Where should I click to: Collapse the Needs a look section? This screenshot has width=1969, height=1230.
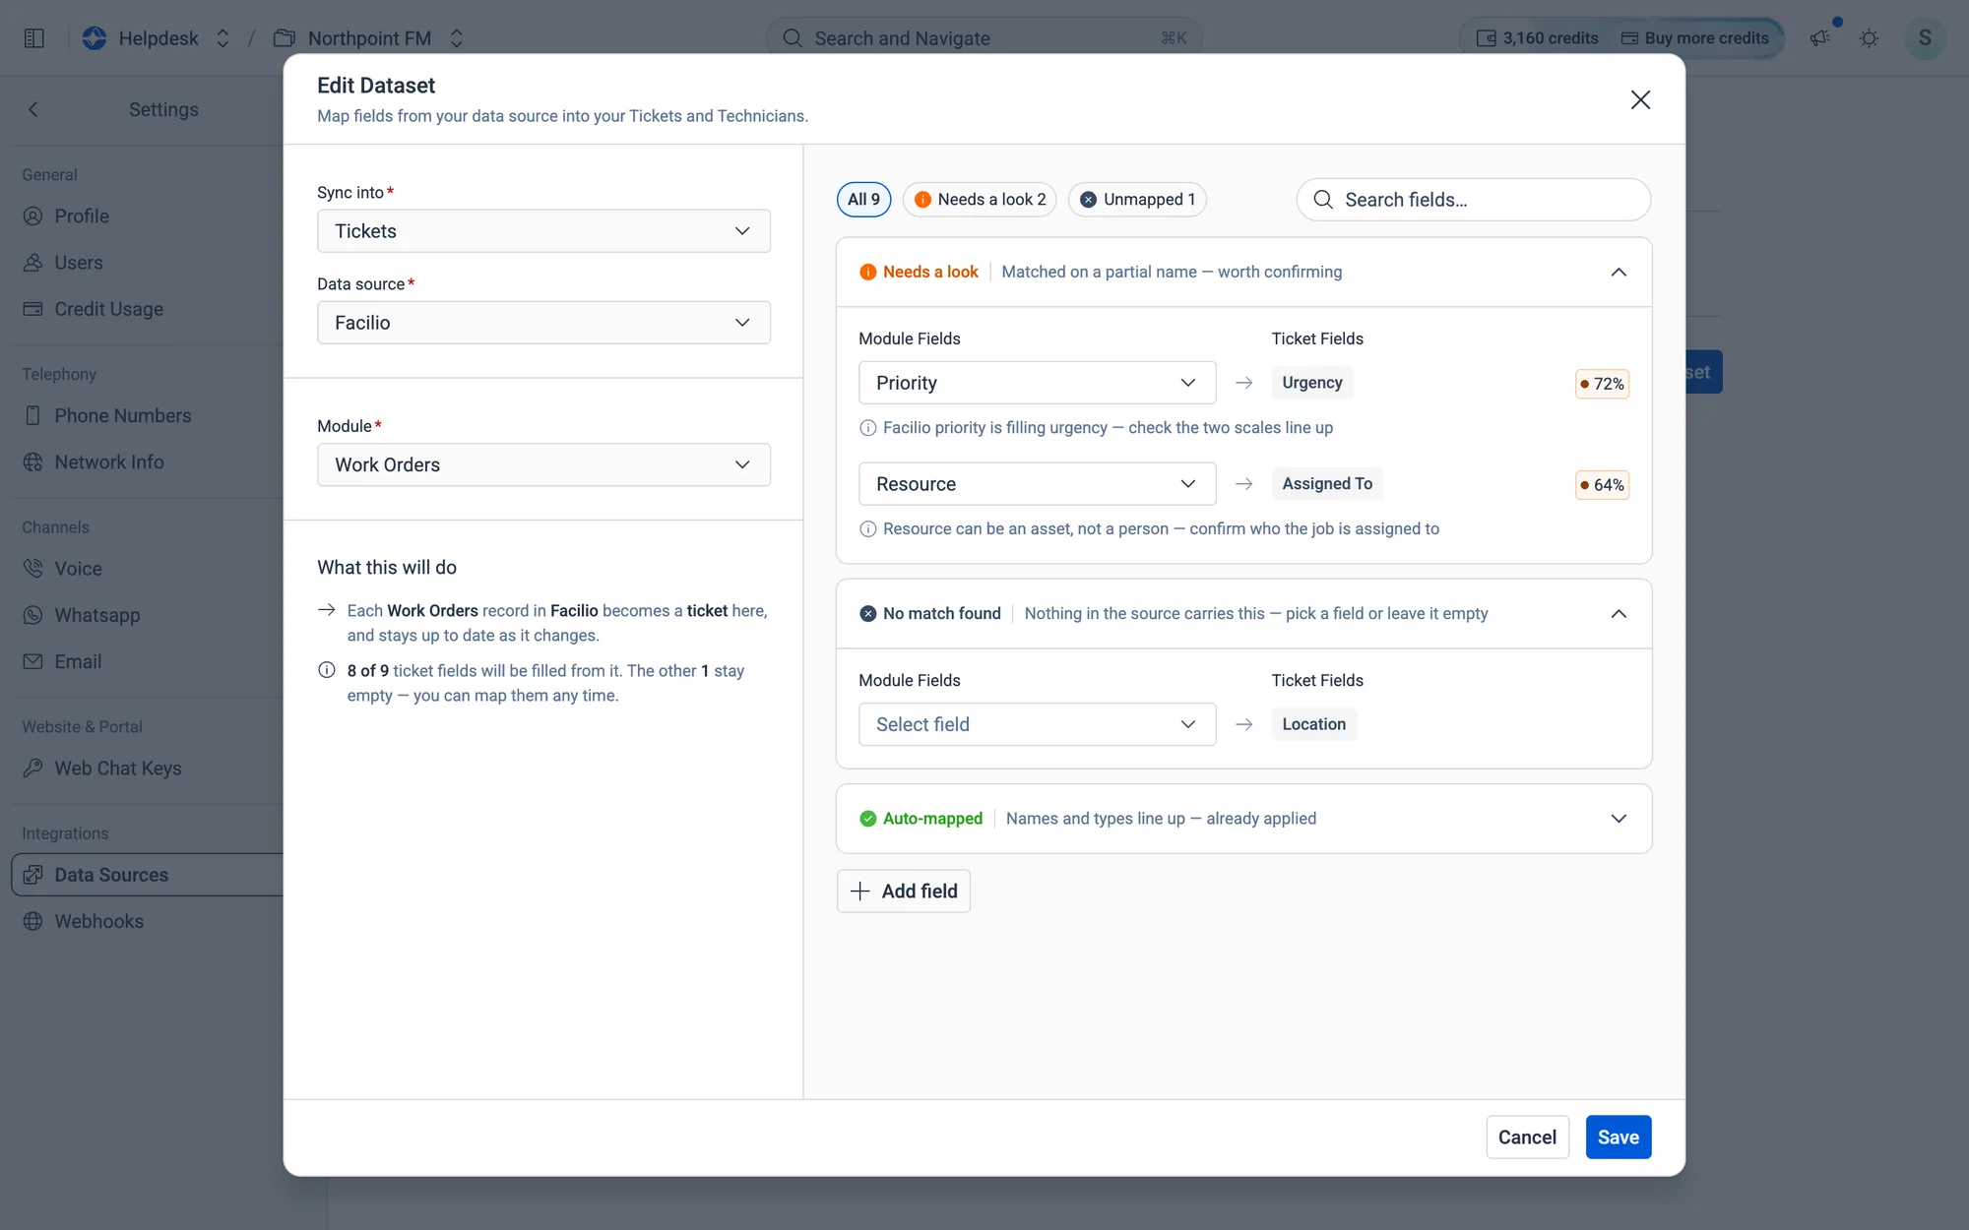click(x=1619, y=272)
